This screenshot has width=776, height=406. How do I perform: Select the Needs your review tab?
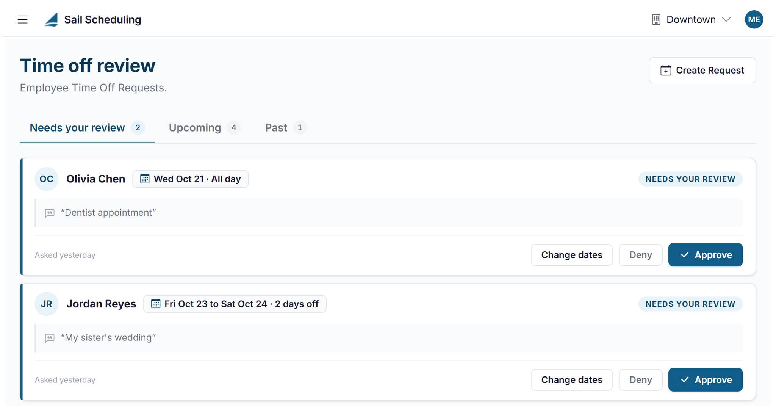click(87, 128)
